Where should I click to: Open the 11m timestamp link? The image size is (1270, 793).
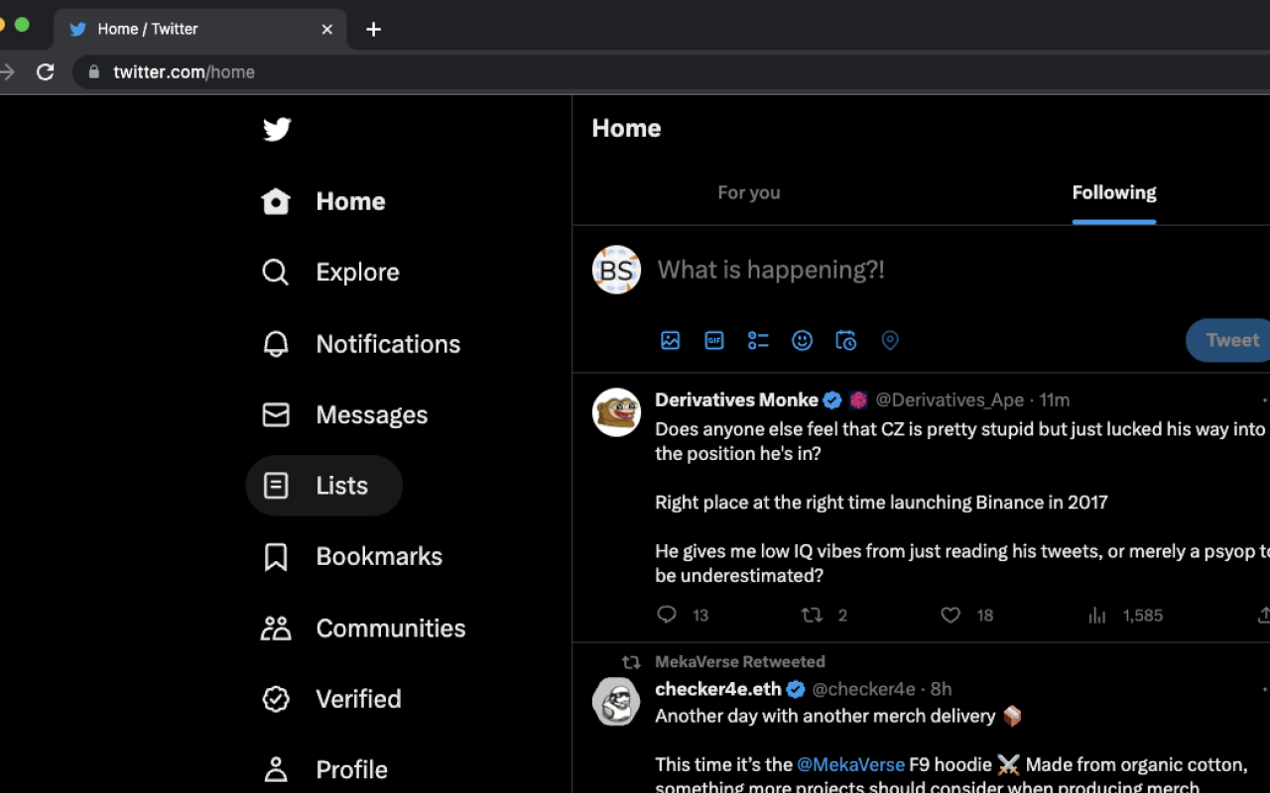1055,399
